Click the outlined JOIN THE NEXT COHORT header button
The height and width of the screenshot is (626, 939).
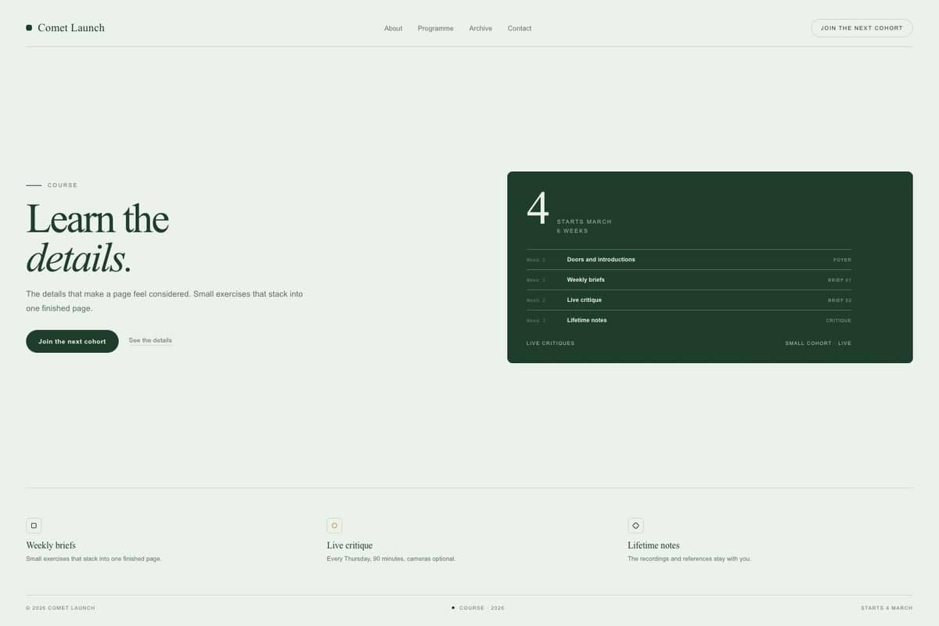[x=862, y=28]
